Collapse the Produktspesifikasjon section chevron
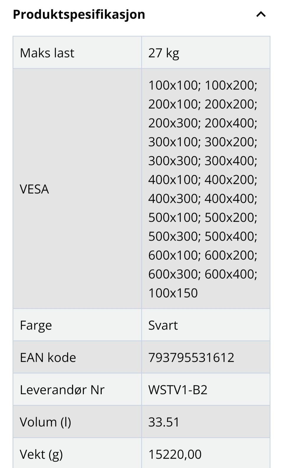This screenshot has height=468, width=283. [261, 14]
